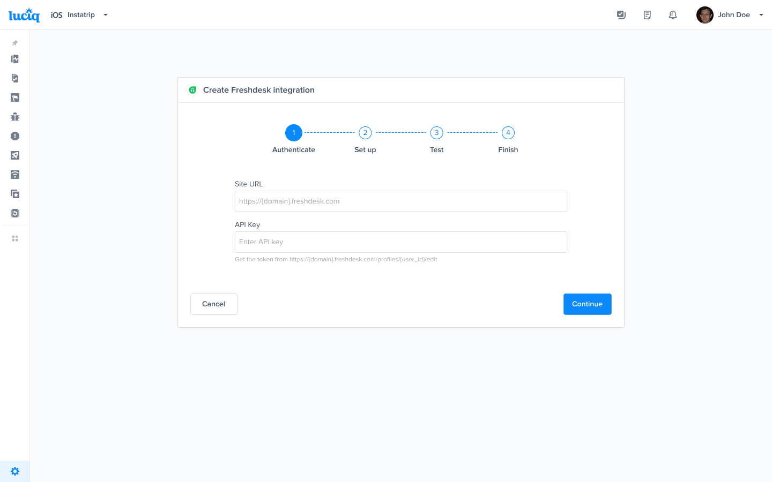Pin the sidebar with the pin icon

click(x=15, y=43)
